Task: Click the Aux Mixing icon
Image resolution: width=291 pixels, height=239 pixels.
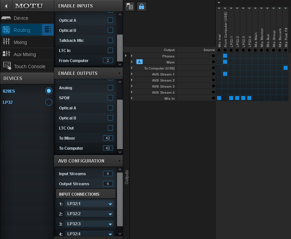Action: (6, 53)
